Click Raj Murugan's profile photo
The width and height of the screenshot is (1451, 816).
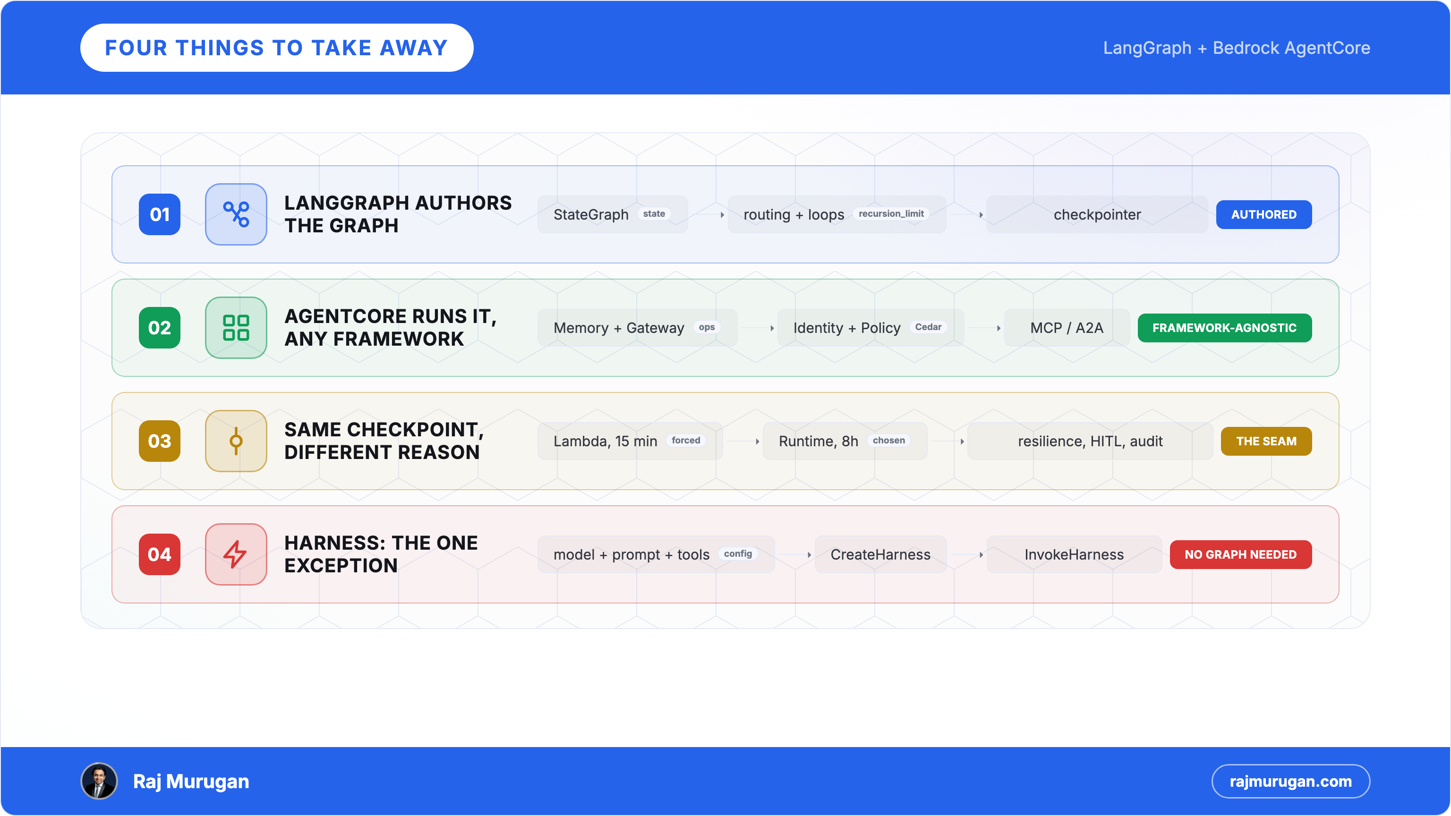99,781
